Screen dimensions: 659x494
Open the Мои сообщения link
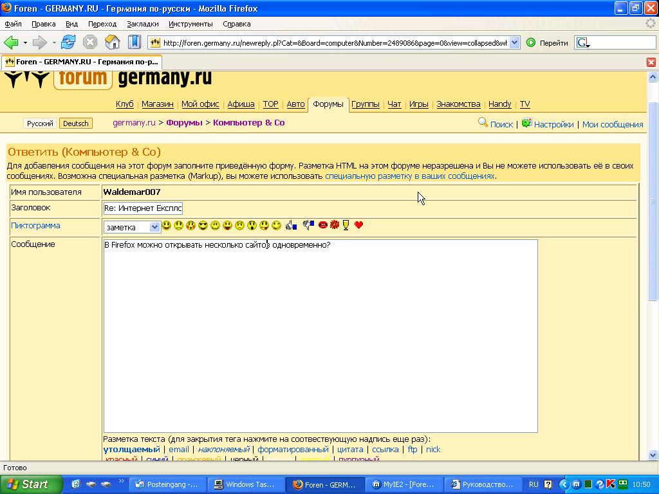click(613, 124)
